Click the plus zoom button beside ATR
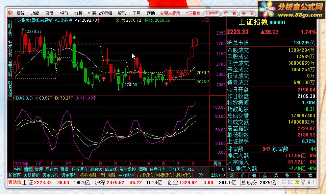The width and height of the screenshot is (326, 194). (x=212, y=169)
